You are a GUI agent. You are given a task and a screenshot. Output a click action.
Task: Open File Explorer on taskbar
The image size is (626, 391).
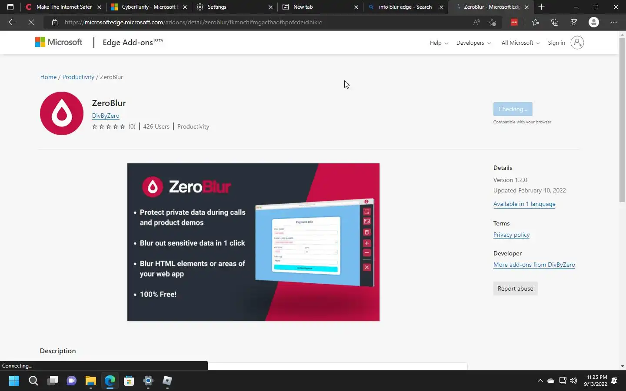[90, 381]
